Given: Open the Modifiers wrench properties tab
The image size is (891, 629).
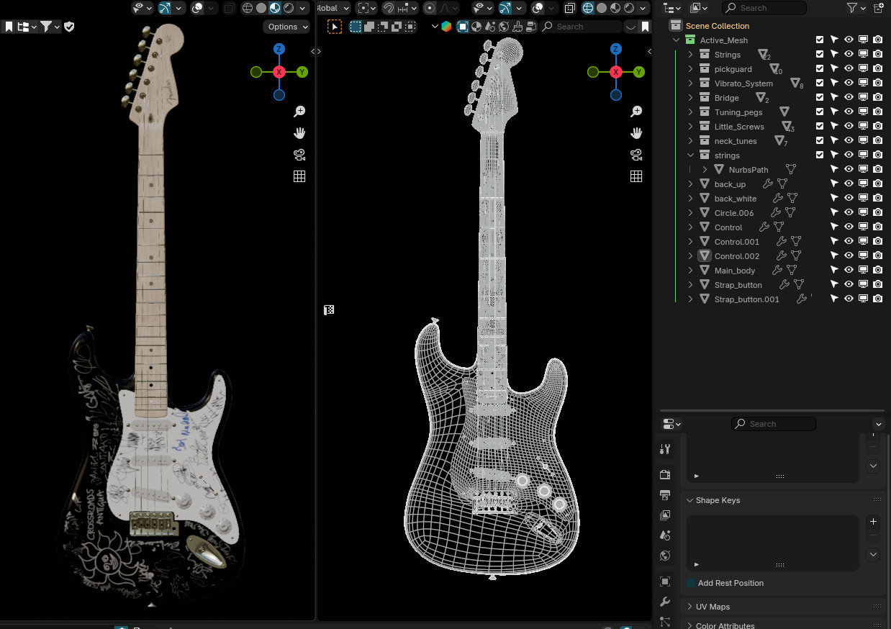Looking at the screenshot, I should [665, 602].
